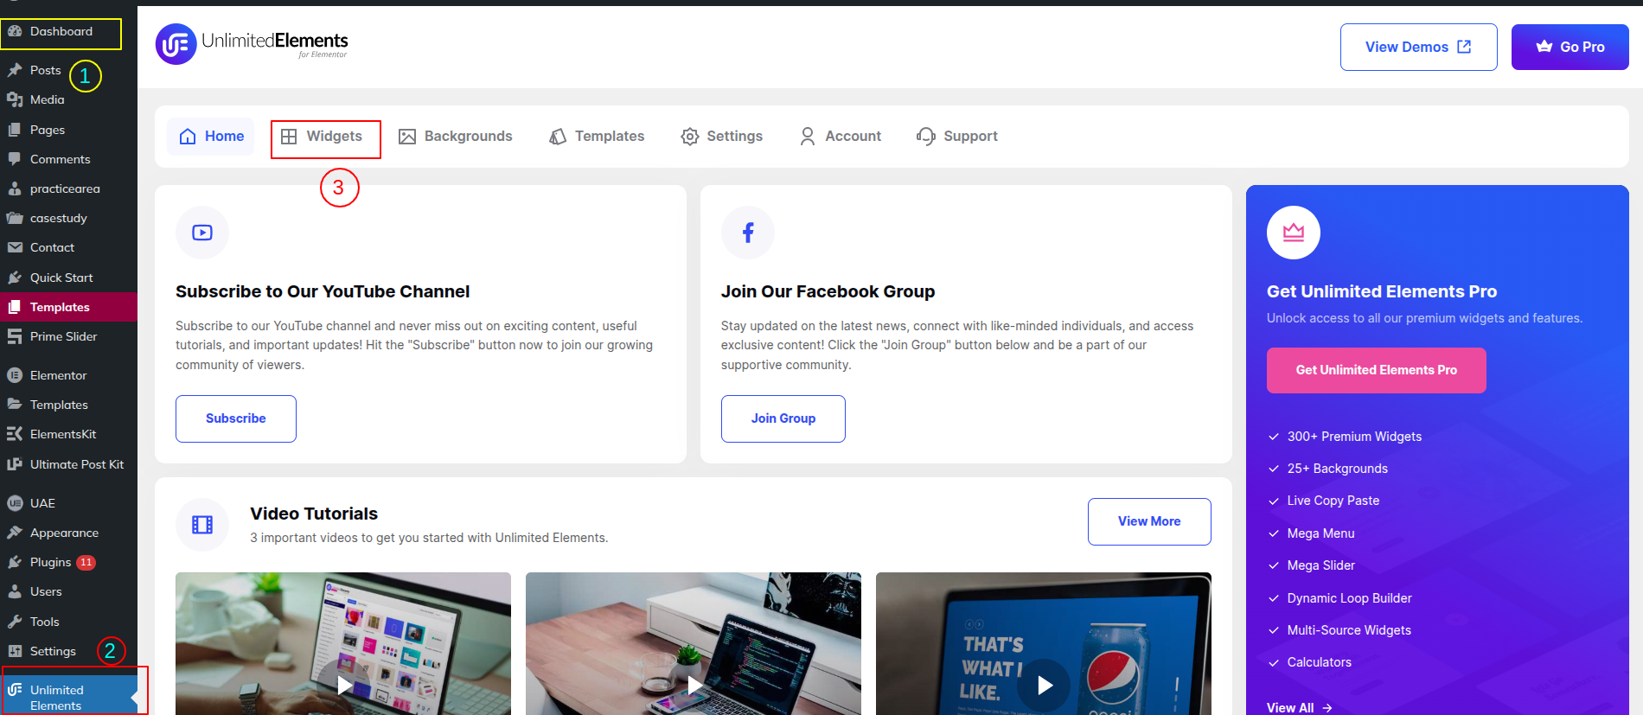Click the Unlimited Elements logo icon

click(176, 44)
